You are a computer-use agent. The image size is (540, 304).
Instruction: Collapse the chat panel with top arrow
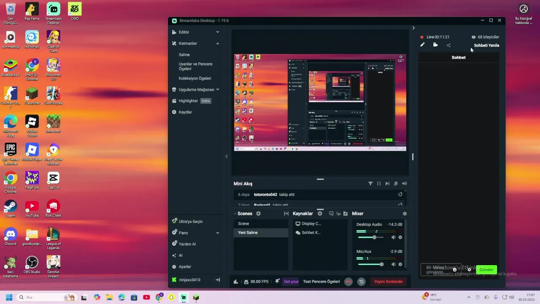click(x=413, y=28)
